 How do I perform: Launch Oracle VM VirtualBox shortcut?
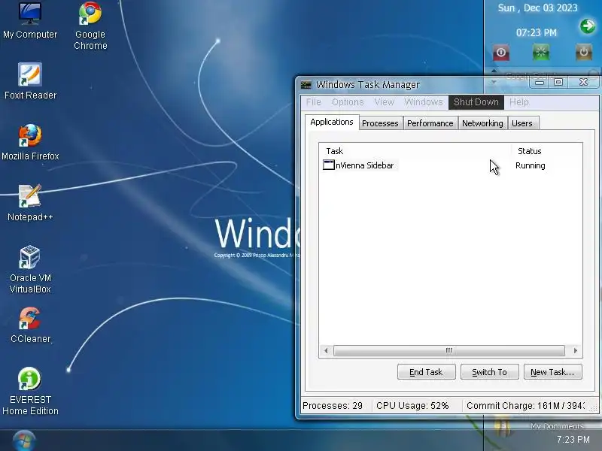30,270
